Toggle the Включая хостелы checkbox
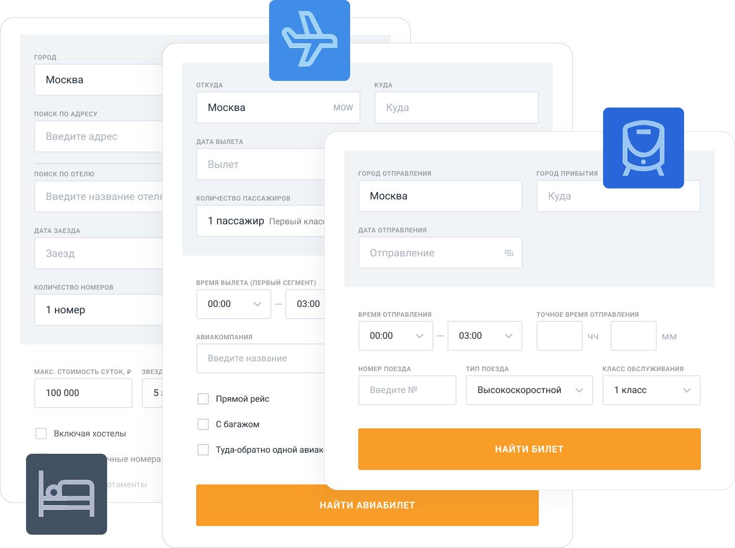The width and height of the screenshot is (735, 548). coord(41,434)
